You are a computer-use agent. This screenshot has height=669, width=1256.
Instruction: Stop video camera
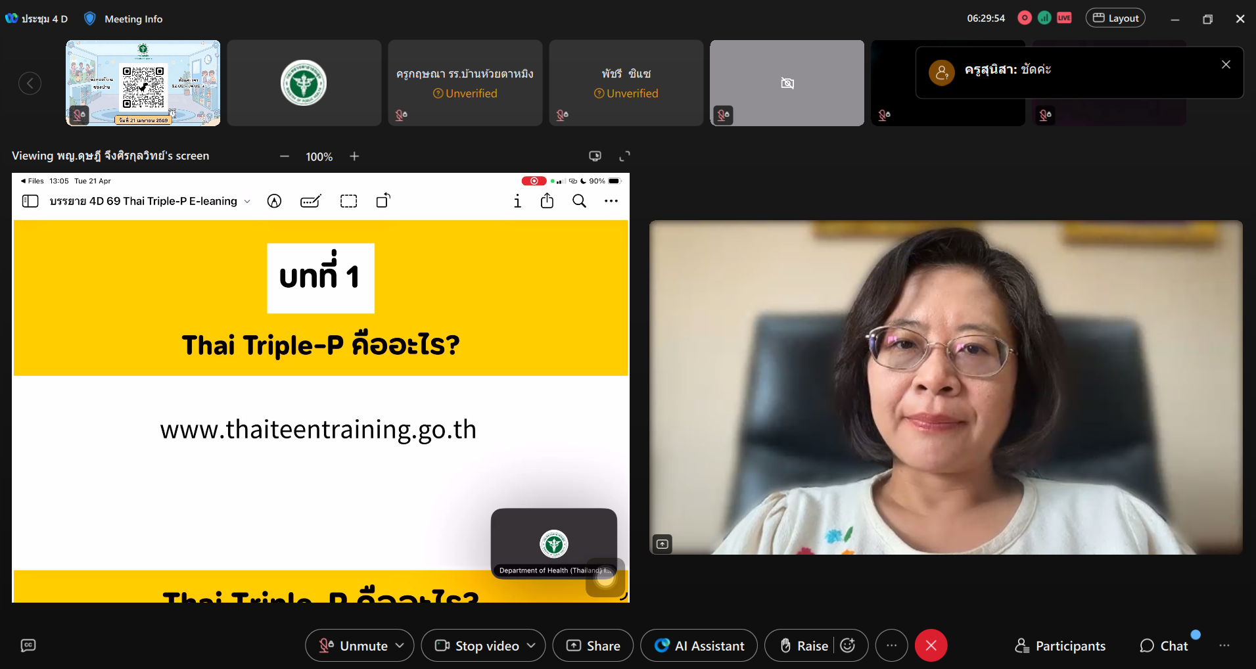(x=477, y=645)
